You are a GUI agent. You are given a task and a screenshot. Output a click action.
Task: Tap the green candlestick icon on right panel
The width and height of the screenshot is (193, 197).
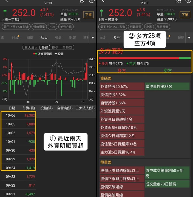(101, 13)
